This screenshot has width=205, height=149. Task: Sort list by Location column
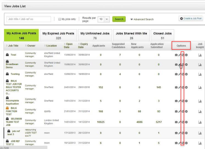(50, 46)
